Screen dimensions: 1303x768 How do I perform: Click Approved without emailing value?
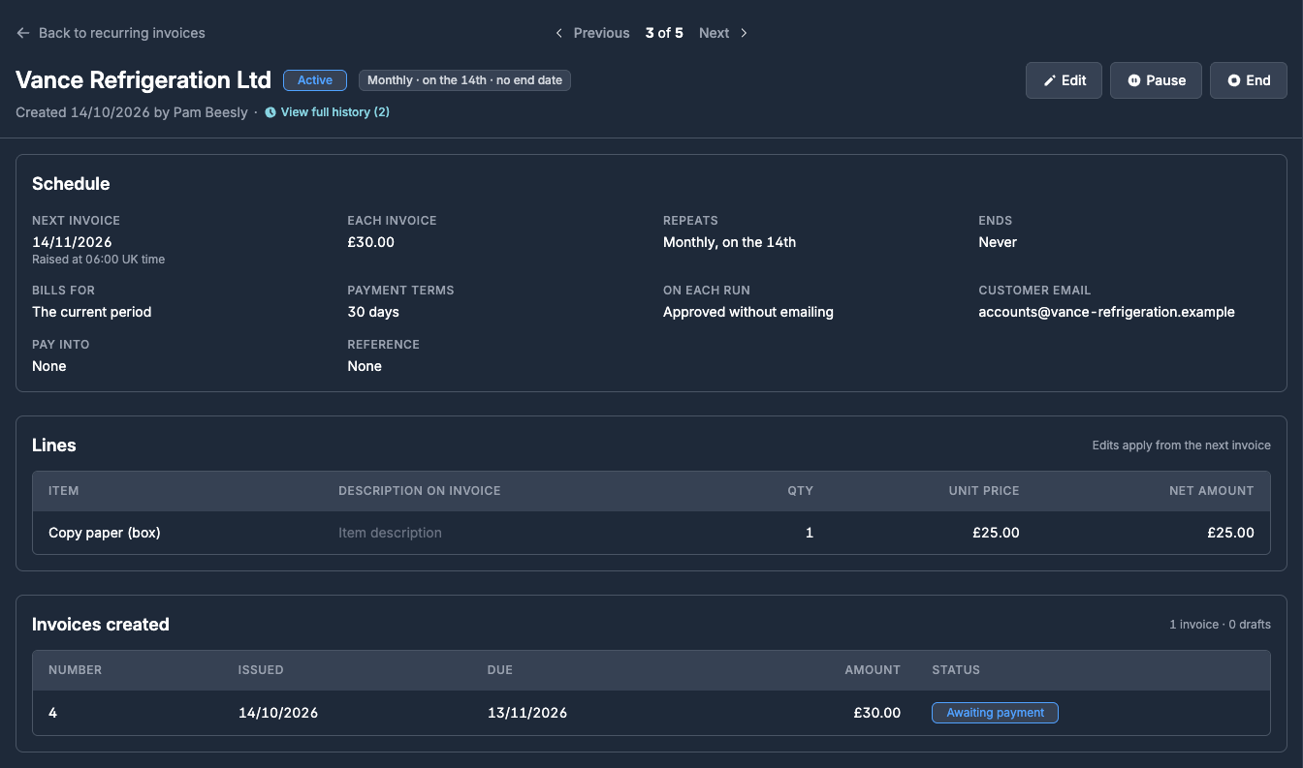point(748,312)
